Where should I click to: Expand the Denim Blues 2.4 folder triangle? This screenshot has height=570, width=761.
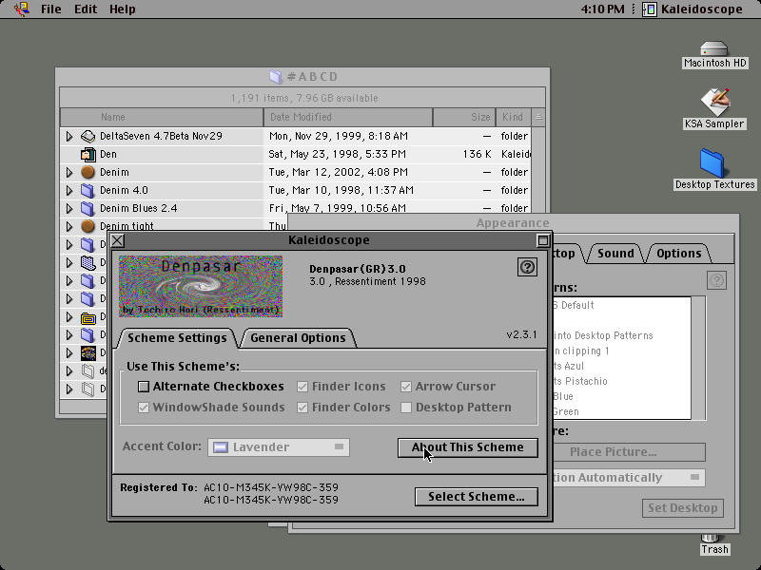tap(69, 208)
